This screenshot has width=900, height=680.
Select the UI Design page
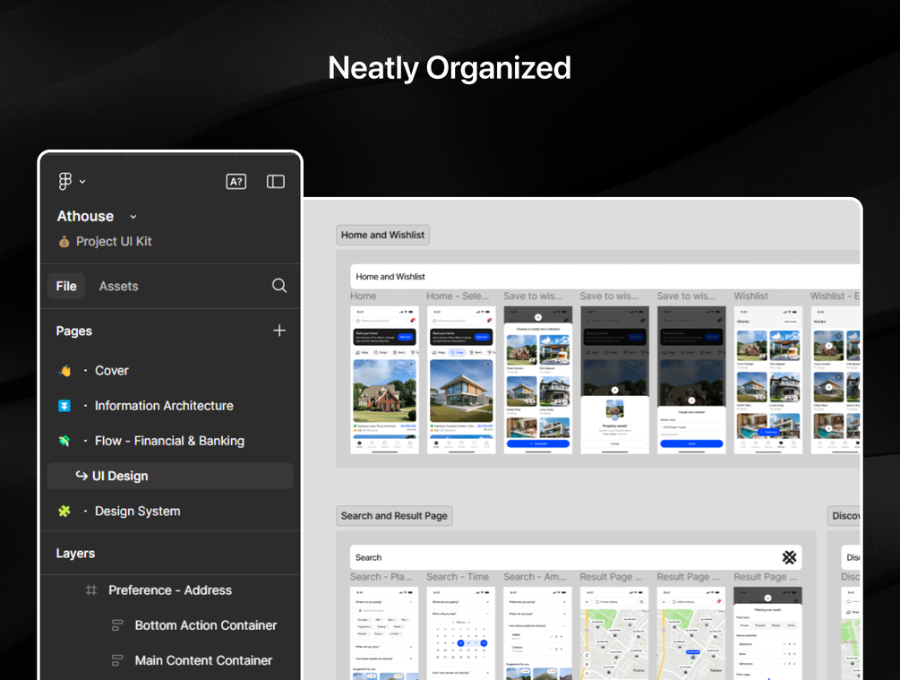(x=170, y=476)
